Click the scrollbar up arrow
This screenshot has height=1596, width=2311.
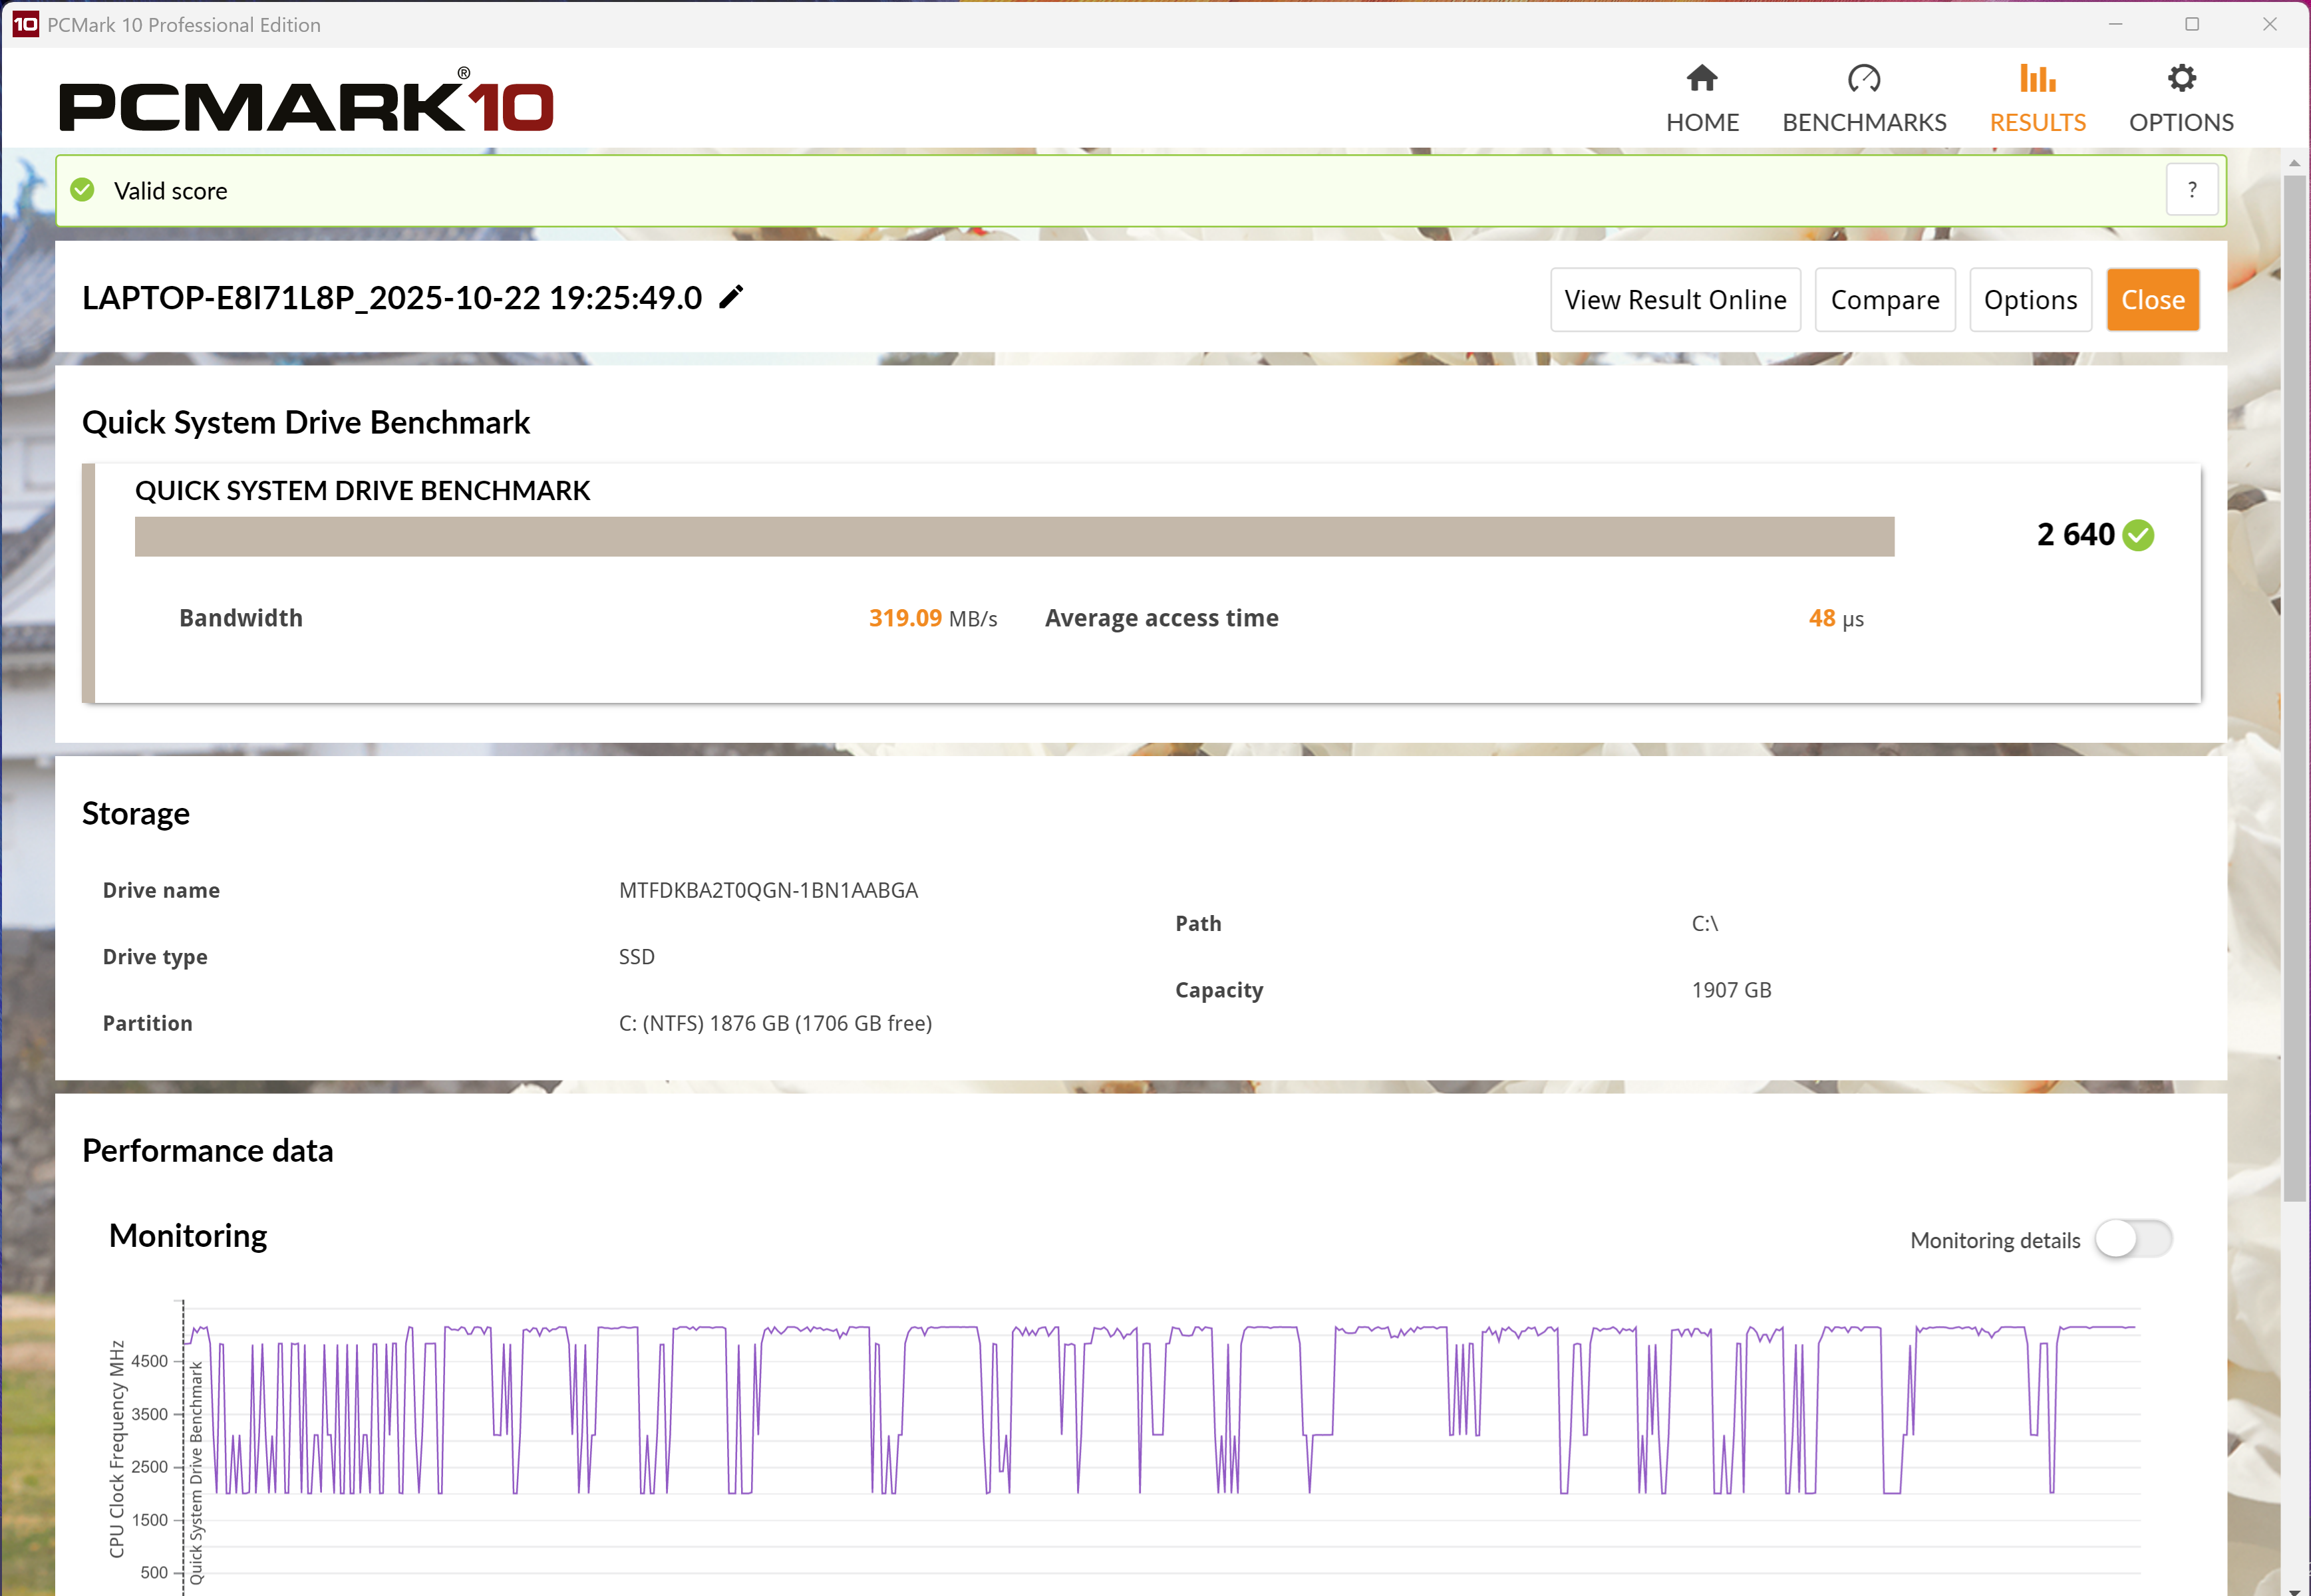(x=2294, y=162)
